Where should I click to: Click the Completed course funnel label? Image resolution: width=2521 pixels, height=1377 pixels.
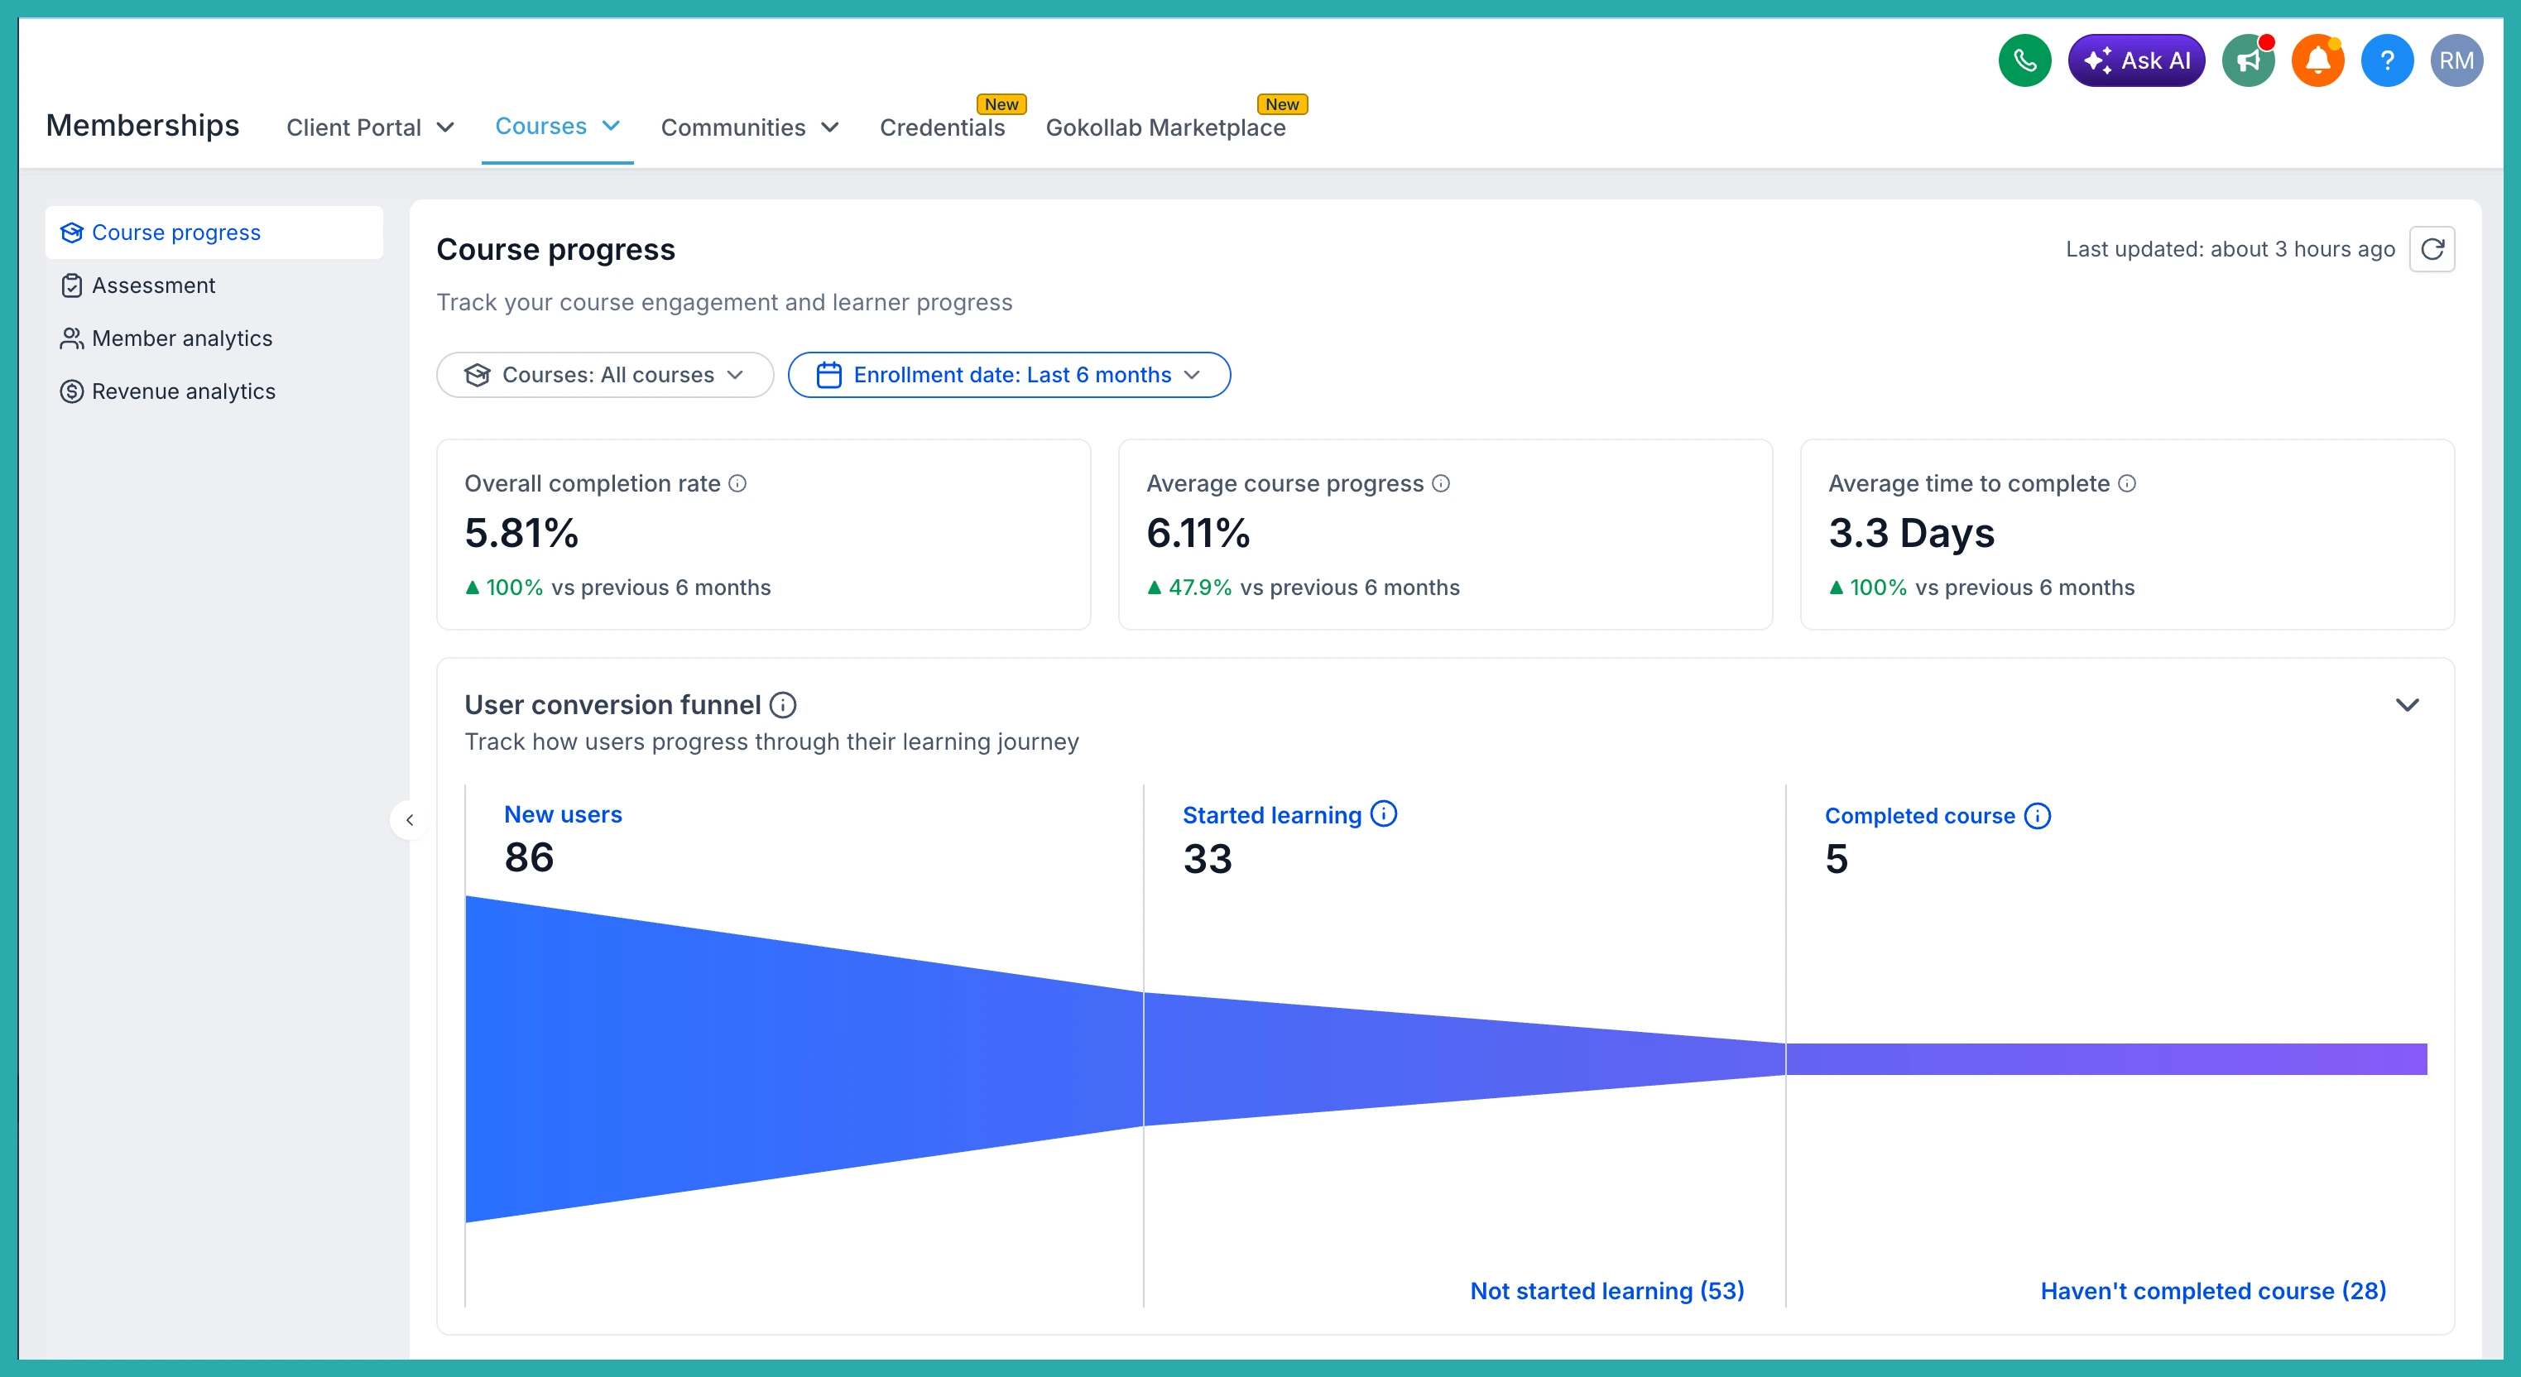[x=1919, y=816]
